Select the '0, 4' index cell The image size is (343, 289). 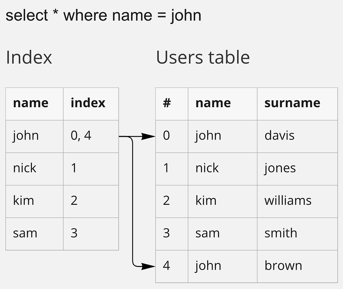pos(91,136)
